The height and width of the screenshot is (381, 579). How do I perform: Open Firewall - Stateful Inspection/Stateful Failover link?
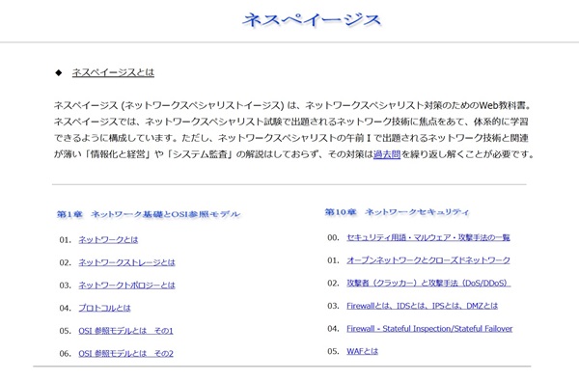[429, 329]
